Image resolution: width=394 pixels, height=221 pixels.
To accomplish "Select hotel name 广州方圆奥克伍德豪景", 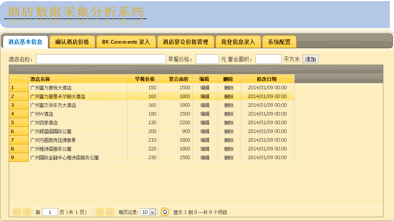I will pyautogui.click(x=53, y=140).
